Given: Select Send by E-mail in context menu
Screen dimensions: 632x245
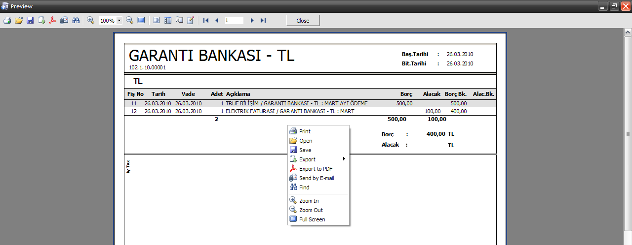Looking at the screenshot, I should [316, 178].
